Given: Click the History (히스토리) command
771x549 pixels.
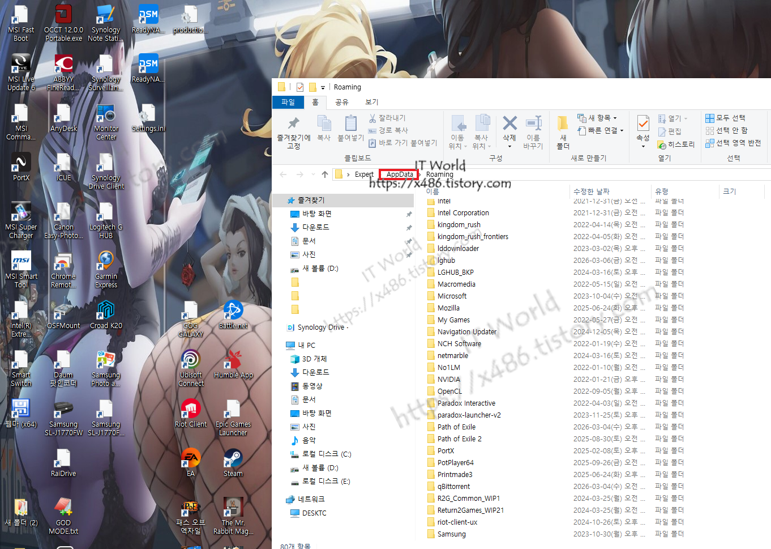Looking at the screenshot, I should (676, 144).
